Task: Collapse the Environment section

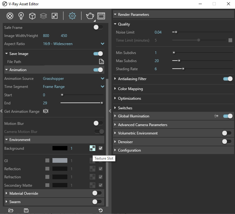Action: 7,139
